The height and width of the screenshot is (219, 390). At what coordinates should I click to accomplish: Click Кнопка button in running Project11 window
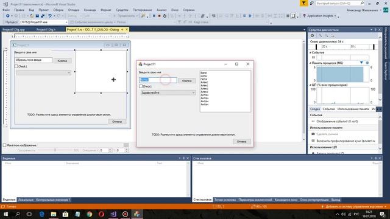point(187,81)
